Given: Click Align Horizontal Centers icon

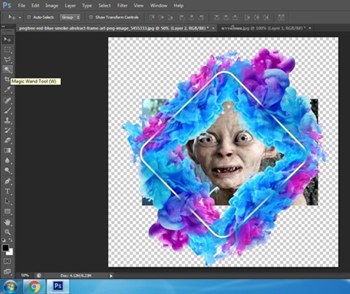Looking at the screenshot, I should coord(192,17).
